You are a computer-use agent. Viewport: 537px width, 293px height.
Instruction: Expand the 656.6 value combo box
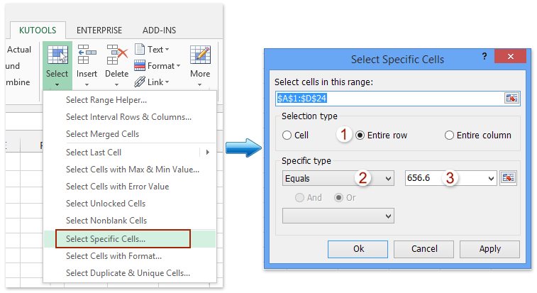point(489,179)
